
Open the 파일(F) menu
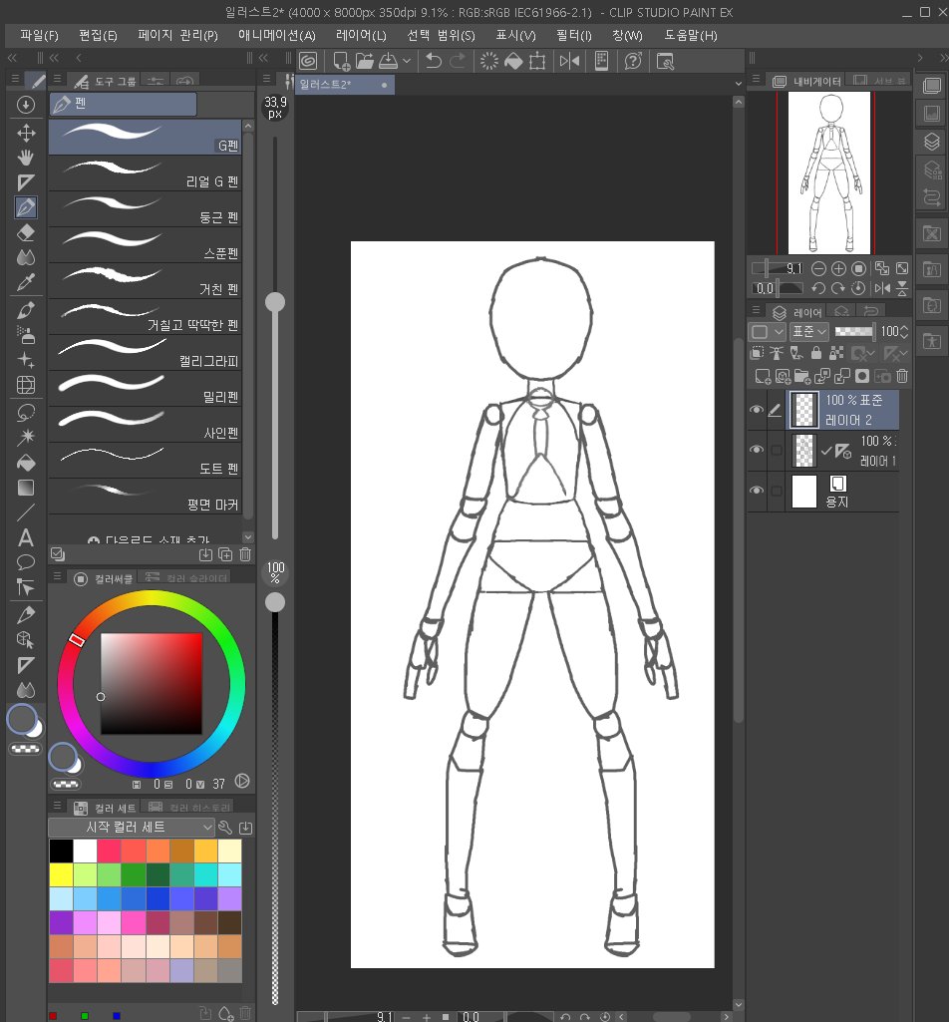(x=39, y=35)
